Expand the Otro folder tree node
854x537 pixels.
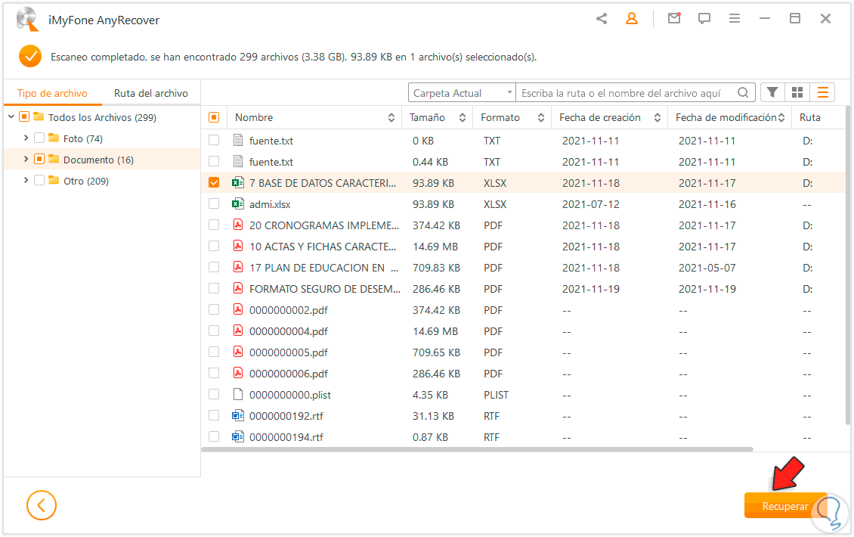point(26,181)
